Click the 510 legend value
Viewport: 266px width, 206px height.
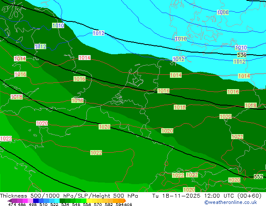coord(44,204)
